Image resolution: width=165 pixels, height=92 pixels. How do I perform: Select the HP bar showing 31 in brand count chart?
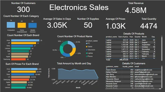click(24, 43)
